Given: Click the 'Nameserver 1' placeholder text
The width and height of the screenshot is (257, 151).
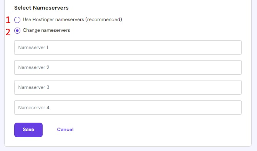Looking at the screenshot, I should pos(33,48).
